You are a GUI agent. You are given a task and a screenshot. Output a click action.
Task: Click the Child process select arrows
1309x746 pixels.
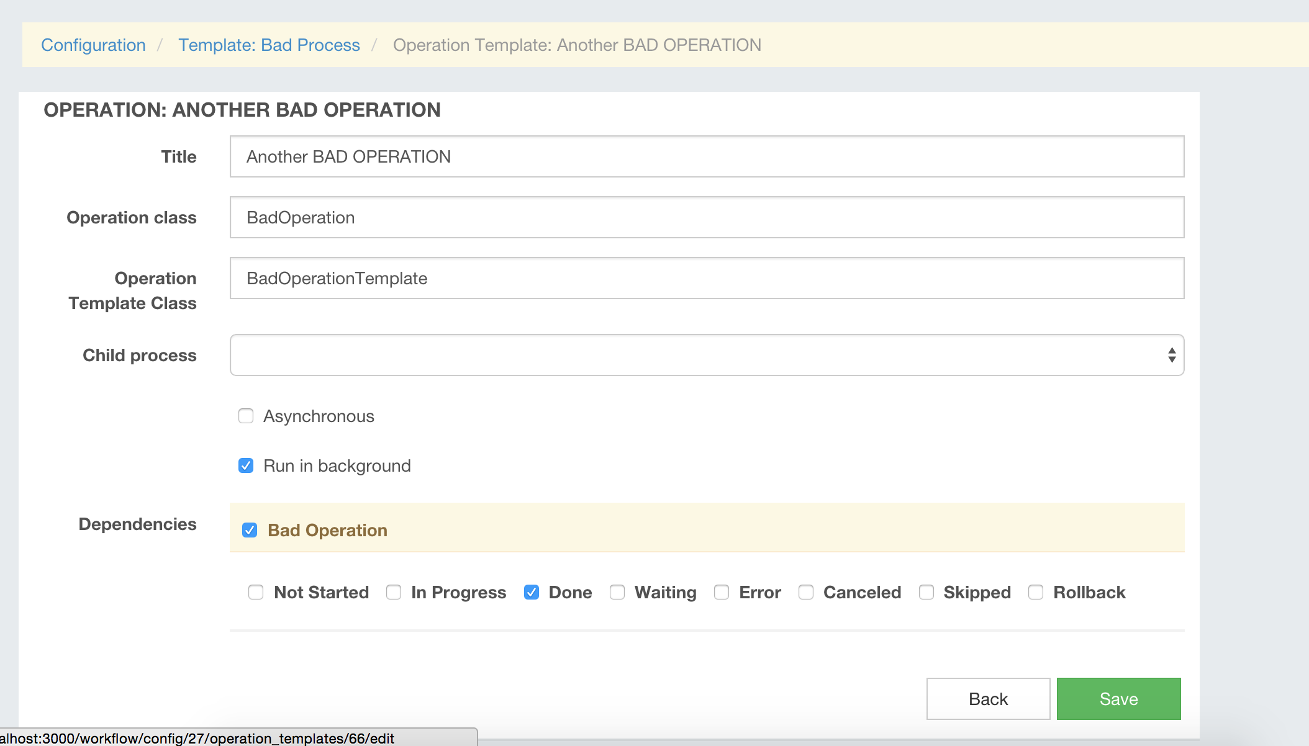pos(1171,355)
